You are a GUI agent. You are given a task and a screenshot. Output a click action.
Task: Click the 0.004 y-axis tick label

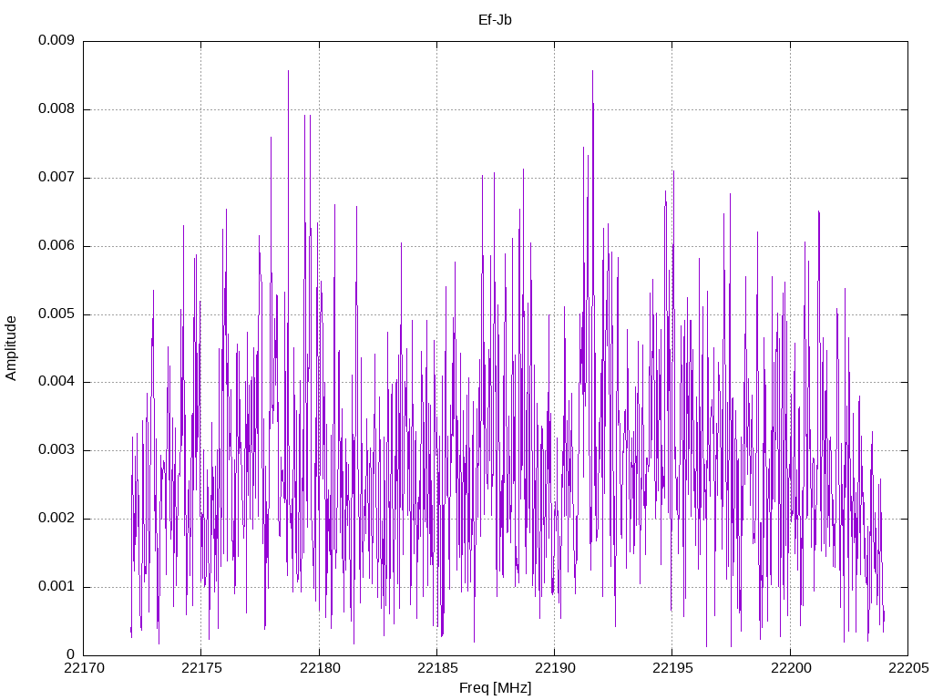(56, 382)
